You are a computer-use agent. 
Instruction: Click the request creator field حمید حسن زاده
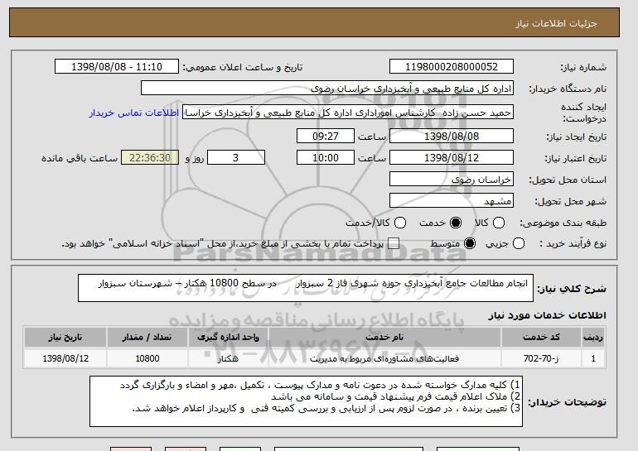[348, 113]
